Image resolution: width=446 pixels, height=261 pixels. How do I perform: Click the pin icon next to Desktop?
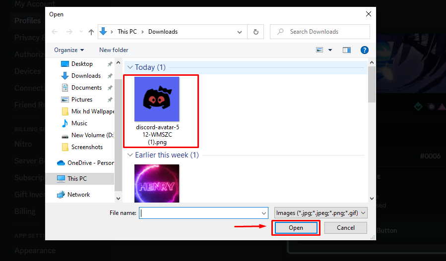pos(110,64)
